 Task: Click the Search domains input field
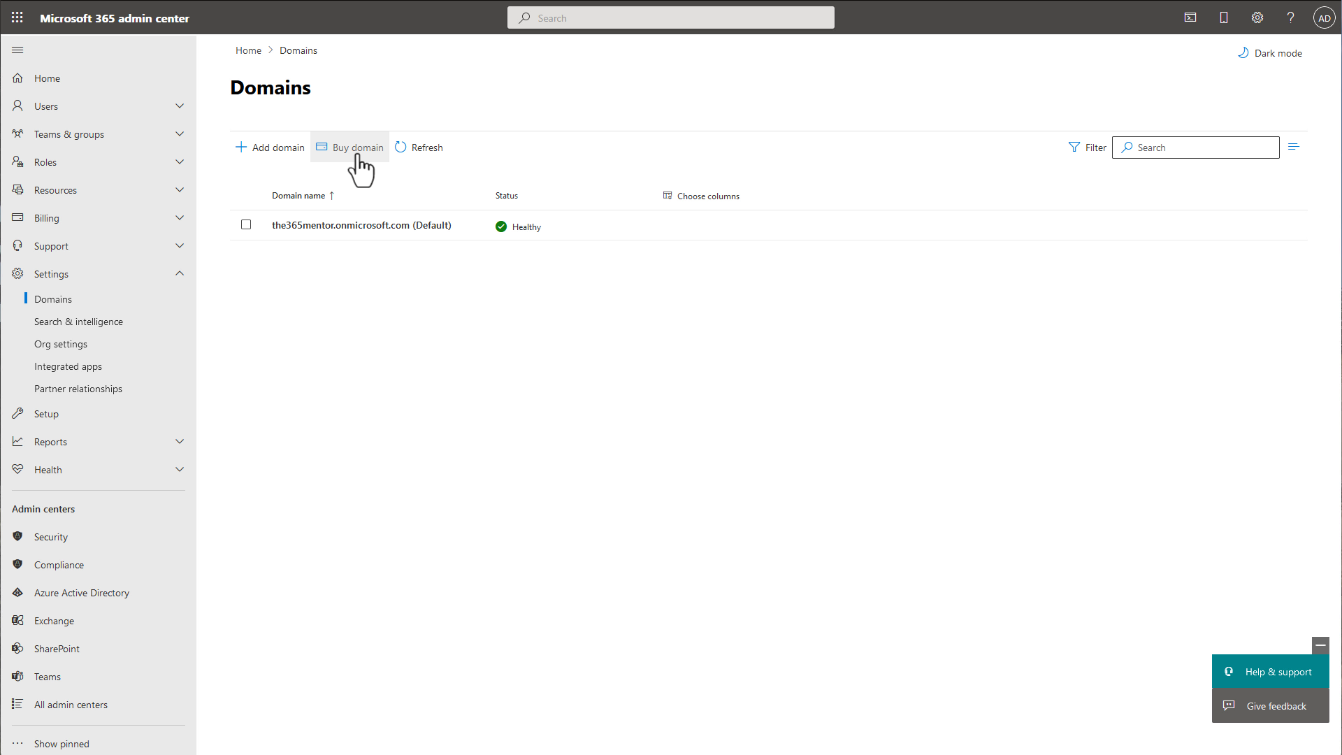[1195, 148]
